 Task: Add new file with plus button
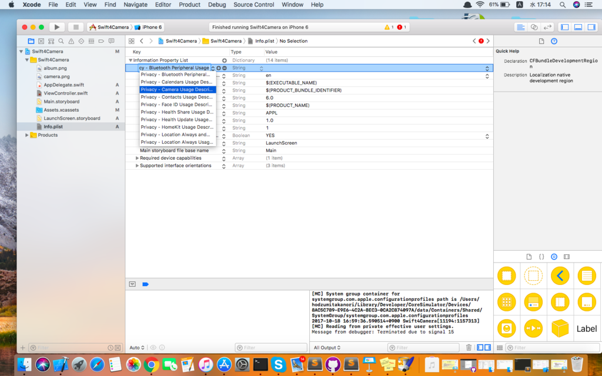click(23, 348)
